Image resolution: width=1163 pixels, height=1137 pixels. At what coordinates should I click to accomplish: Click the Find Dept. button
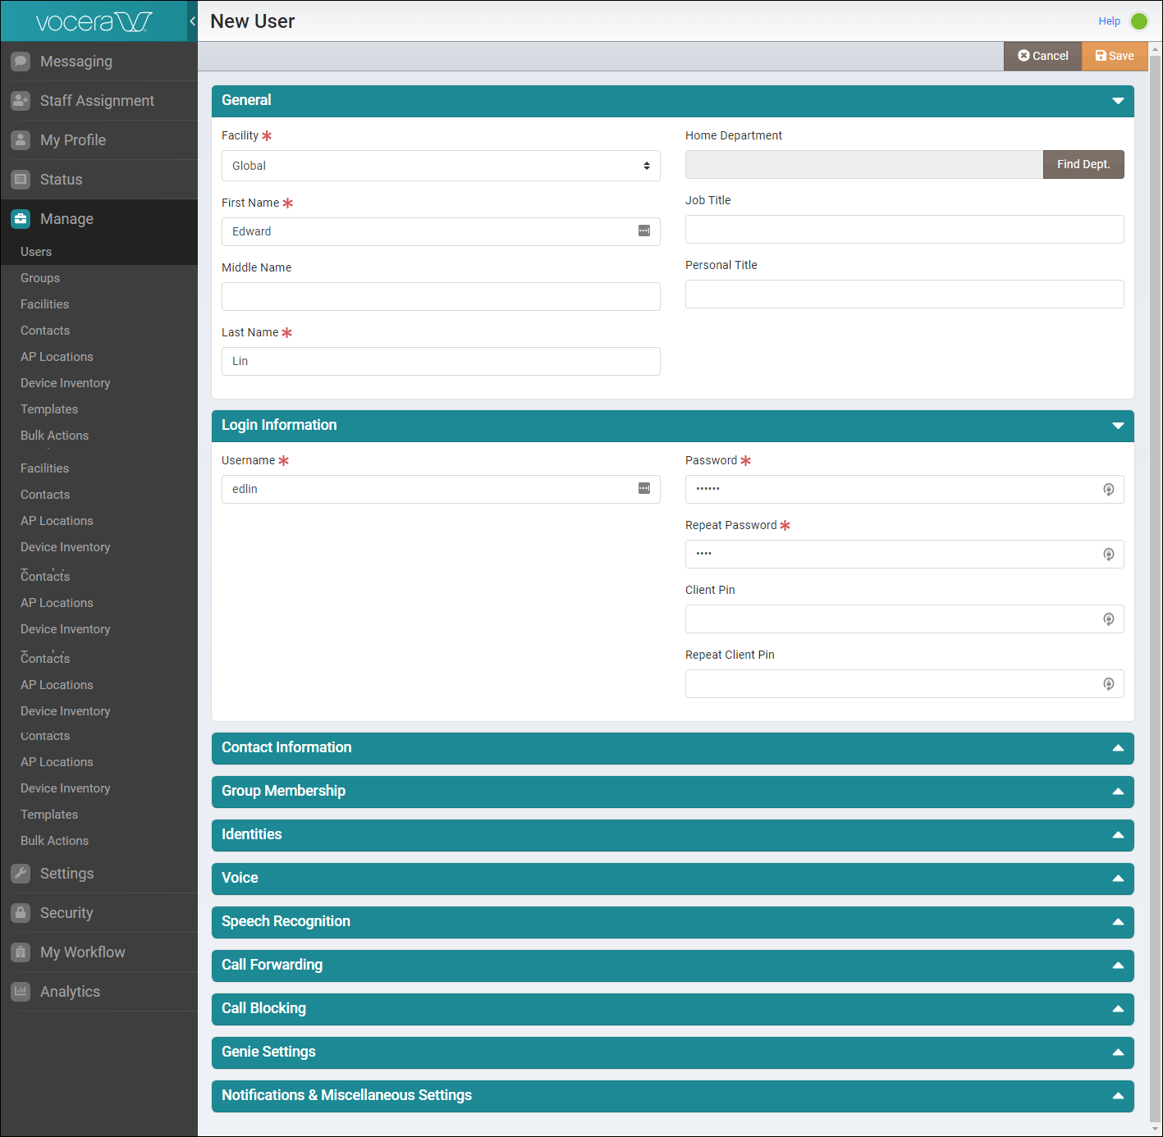click(x=1083, y=164)
